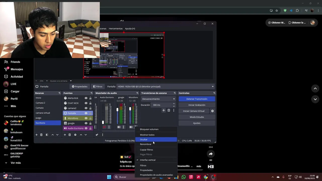Delete selected scene using Escenas trash icon
The width and height of the screenshot is (322, 181).
pos(42,135)
